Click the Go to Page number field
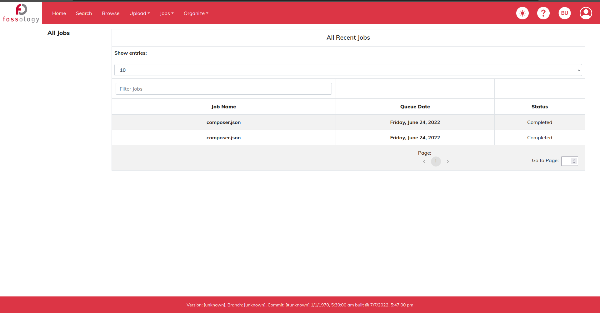 pyautogui.click(x=569, y=161)
